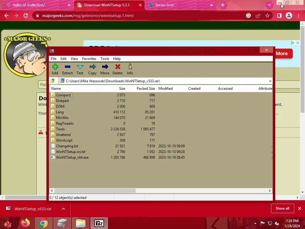This screenshot has width=305, height=229.
Task: Select the Copy toolbar icon
Action: (x=92, y=69)
